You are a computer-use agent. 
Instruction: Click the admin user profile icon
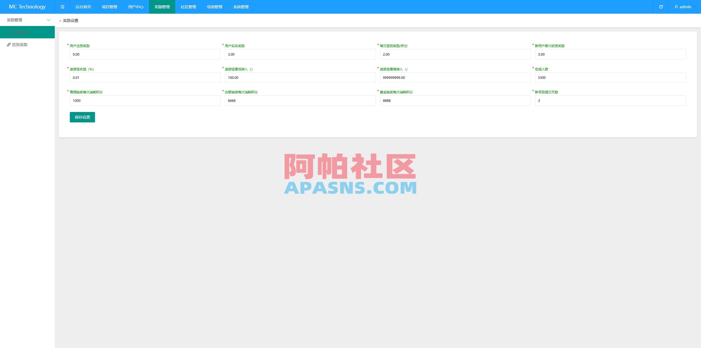coord(676,7)
